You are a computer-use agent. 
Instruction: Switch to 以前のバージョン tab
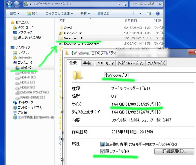[131, 63]
